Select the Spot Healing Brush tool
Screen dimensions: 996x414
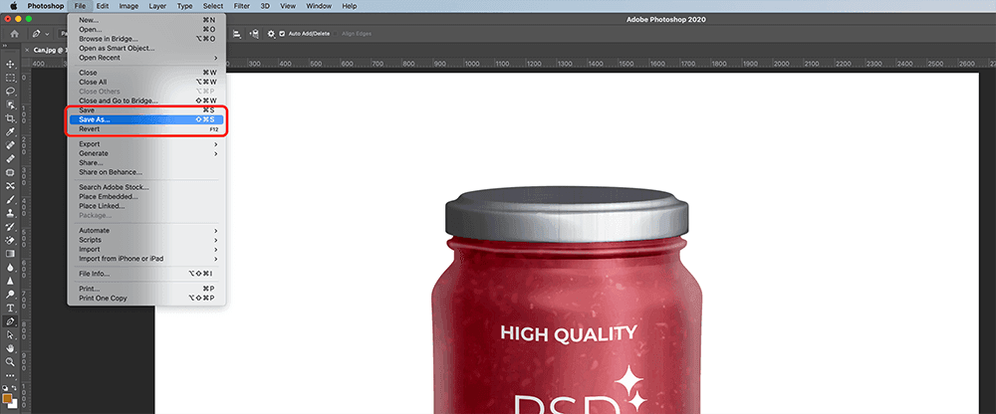point(10,145)
